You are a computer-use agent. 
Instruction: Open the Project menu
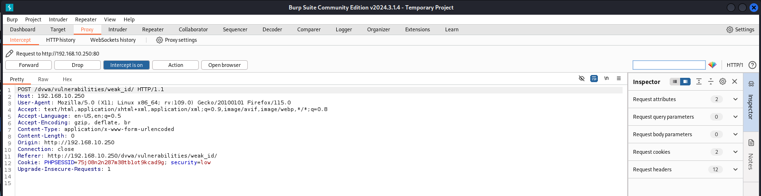click(33, 19)
